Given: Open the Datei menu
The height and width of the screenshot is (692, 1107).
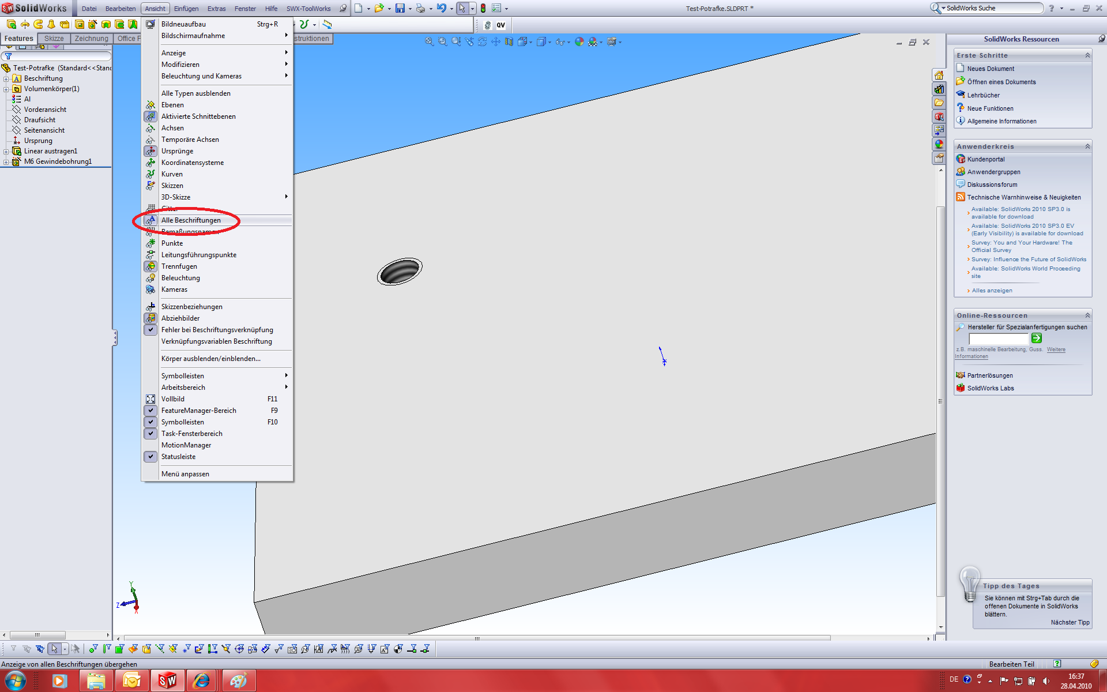Looking at the screenshot, I should click(x=89, y=9).
